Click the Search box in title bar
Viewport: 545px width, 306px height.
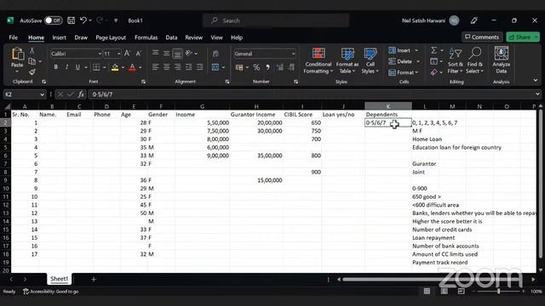(x=276, y=20)
